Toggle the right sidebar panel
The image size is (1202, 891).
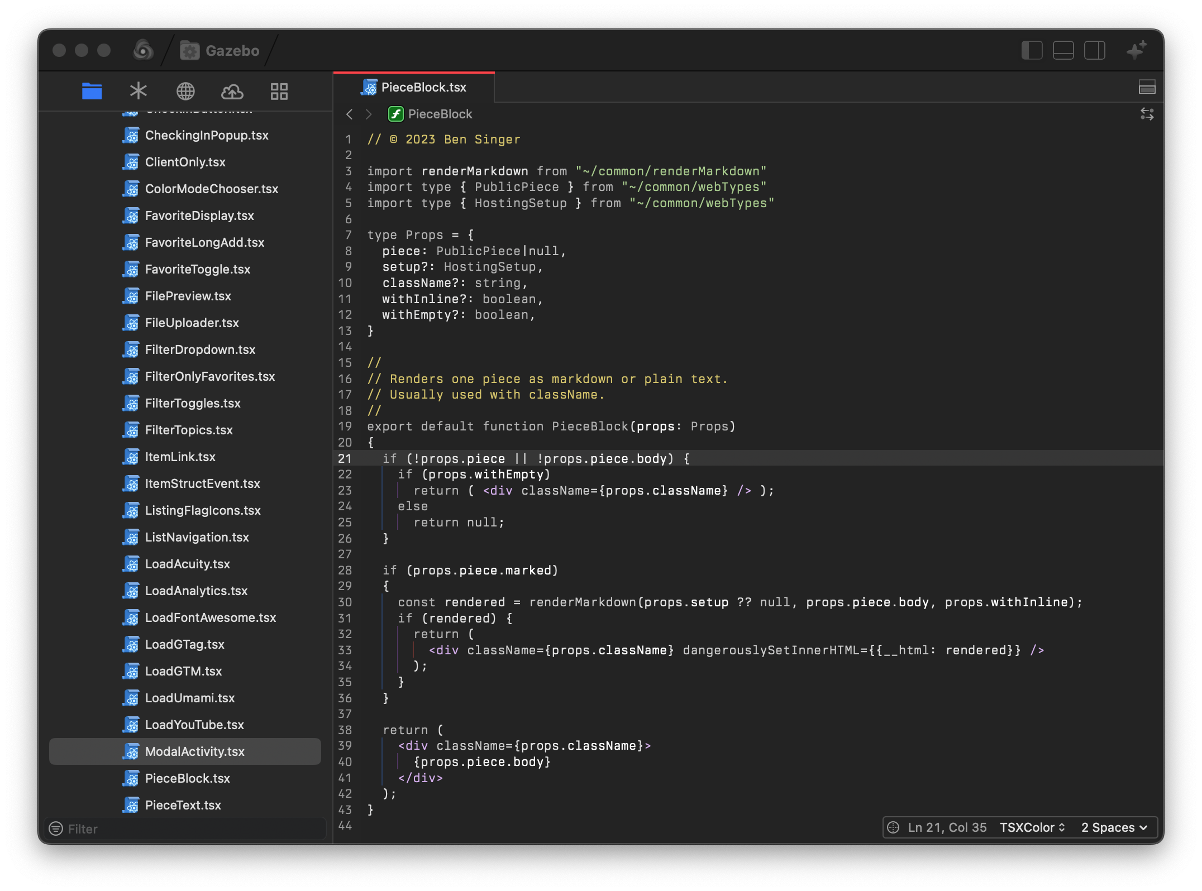pyautogui.click(x=1094, y=50)
